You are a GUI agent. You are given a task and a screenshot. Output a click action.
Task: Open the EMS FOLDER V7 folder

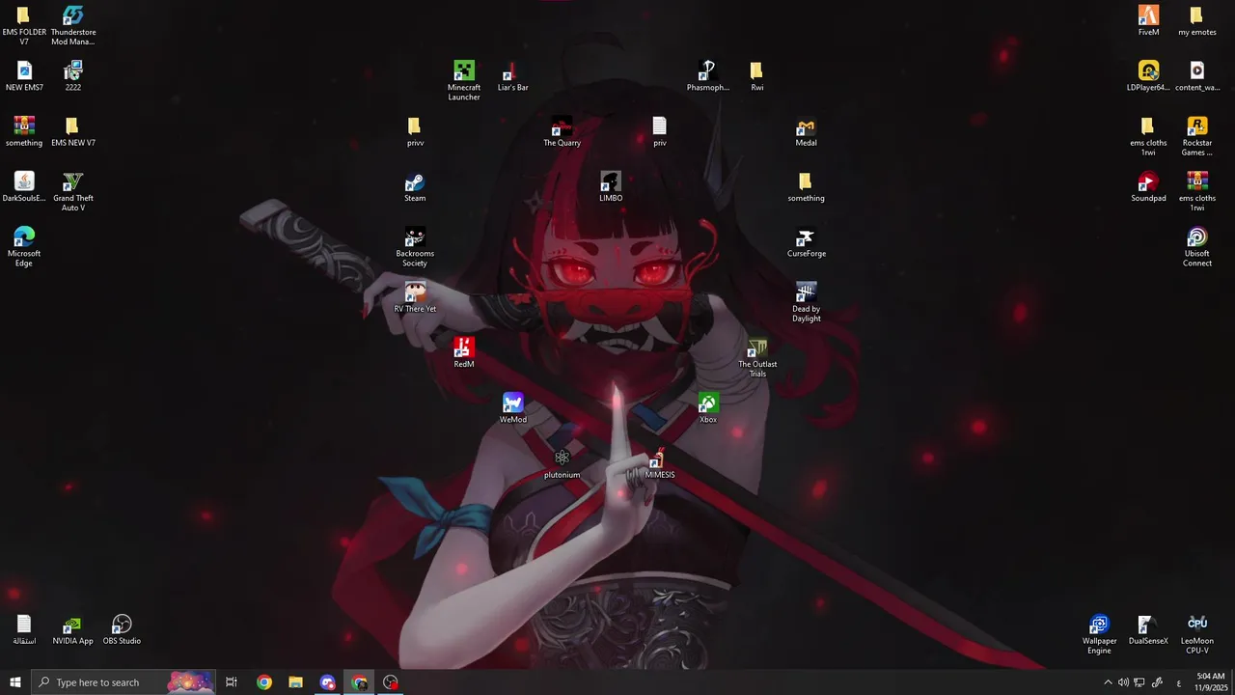pyautogui.click(x=23, y=15)
